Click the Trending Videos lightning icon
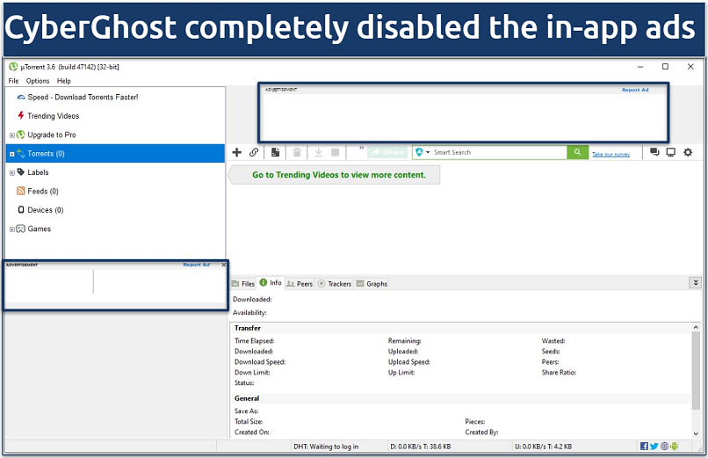This screenshot has height=458, width=708. pos(21,116)
